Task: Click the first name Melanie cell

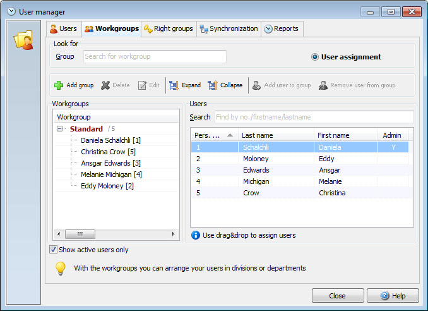Action: [x=345, y=181]
